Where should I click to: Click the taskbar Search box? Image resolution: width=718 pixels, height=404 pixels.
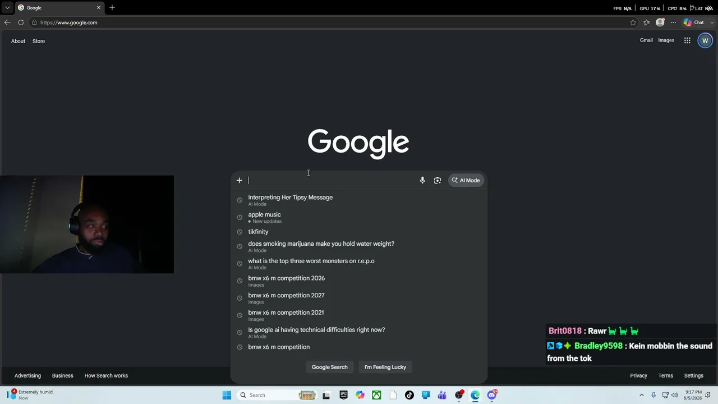click(278, 395)
